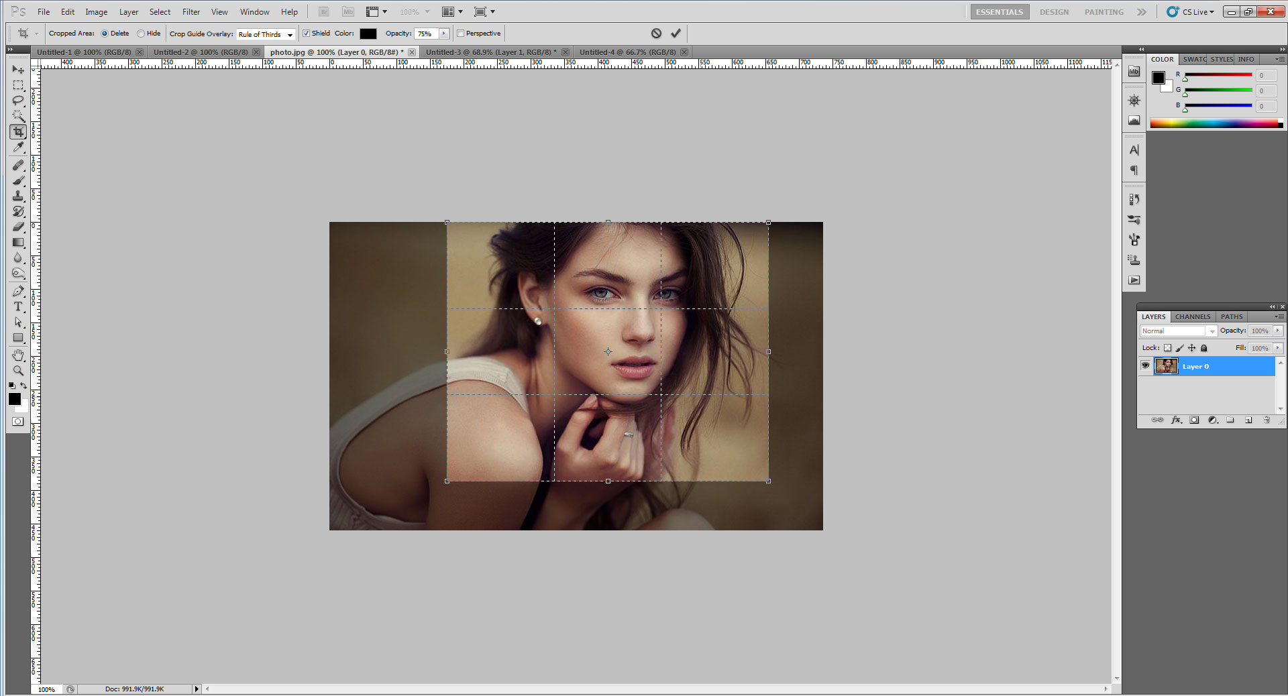1288x696 pixels.
Task: Click the crop shield color swatch
Action: 368,34
